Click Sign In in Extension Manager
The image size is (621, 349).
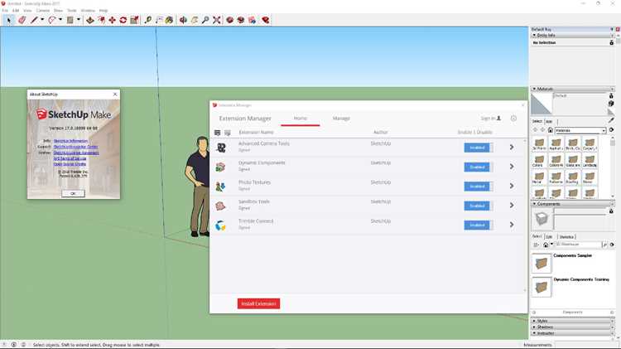pos(491,119)
